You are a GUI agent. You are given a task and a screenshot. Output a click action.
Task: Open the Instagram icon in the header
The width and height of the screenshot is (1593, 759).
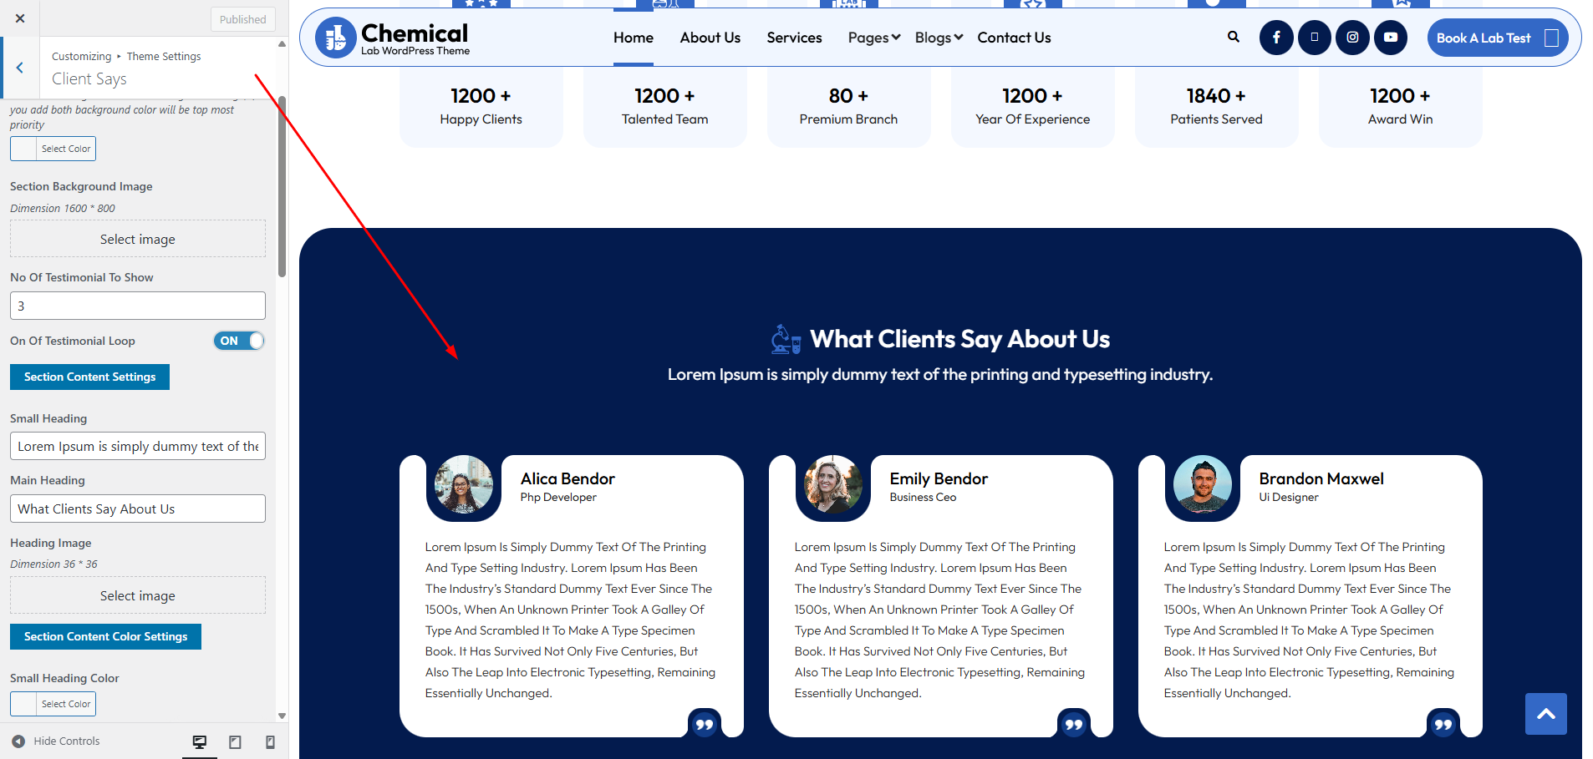point(1352,38)
